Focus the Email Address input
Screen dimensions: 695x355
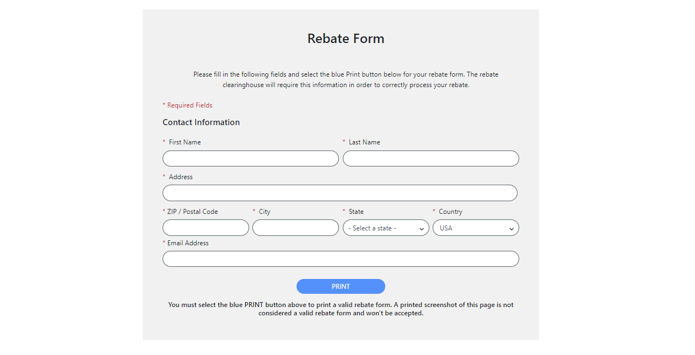[341, 259]
